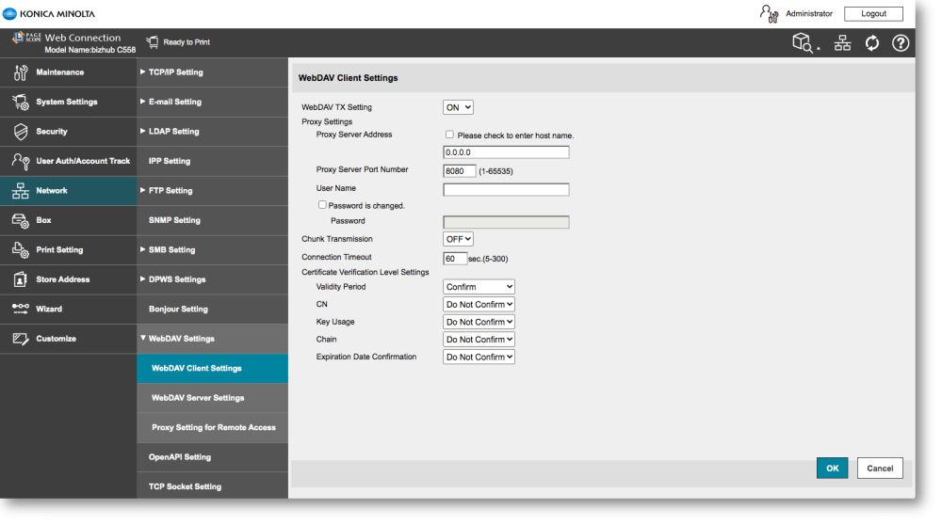
Task: Open the OpenAPI Setting menu item
Action: click(x=212, y=457)
